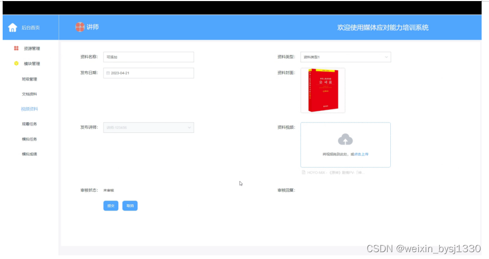Open 资源管理 menu

(32, 49)
